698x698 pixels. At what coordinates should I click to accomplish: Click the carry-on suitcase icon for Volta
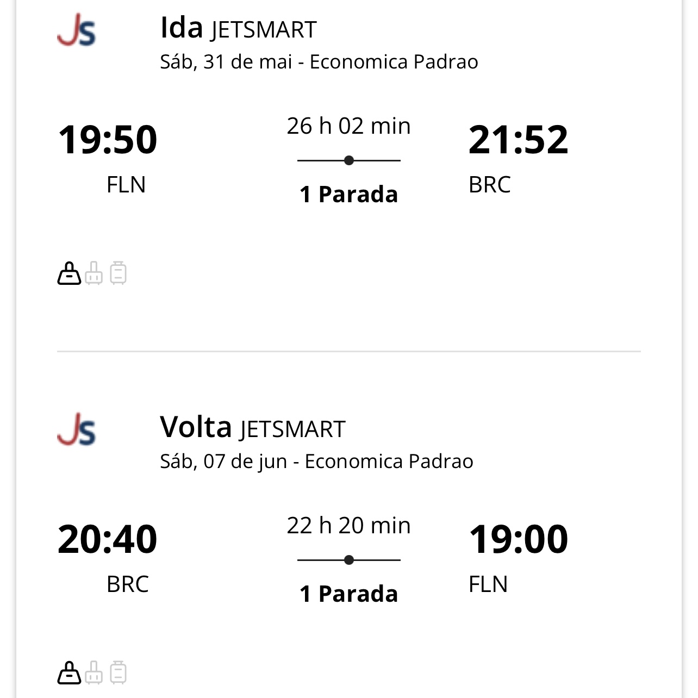pos(94,672)
